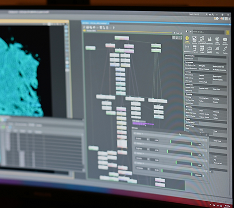Add an Auto Contrast node
This screenshot has height=208, width=234.
tap(189, 75)
